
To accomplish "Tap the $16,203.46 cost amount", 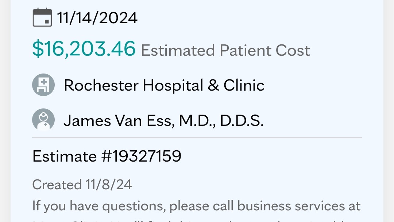I will [84, 49].
